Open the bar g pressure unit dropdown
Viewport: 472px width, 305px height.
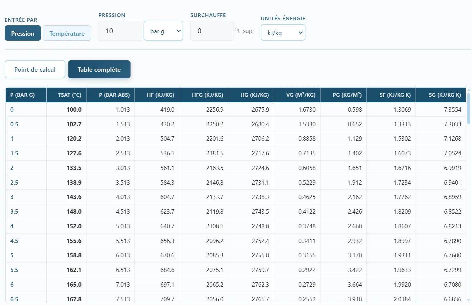(x=163, y=31)
